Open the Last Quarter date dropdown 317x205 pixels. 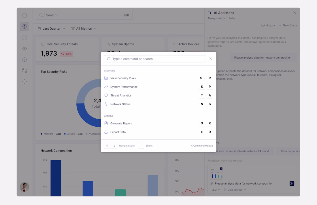click(51, 29)
